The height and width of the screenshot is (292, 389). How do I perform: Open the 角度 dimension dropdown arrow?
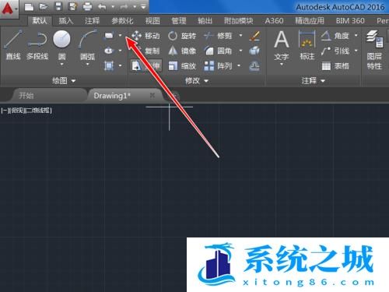pyautogui.click(x=356, y=36)
